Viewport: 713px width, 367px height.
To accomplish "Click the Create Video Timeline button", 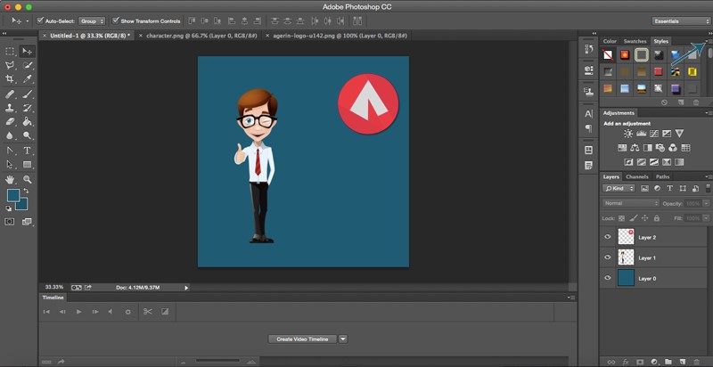I will point(302,338).
